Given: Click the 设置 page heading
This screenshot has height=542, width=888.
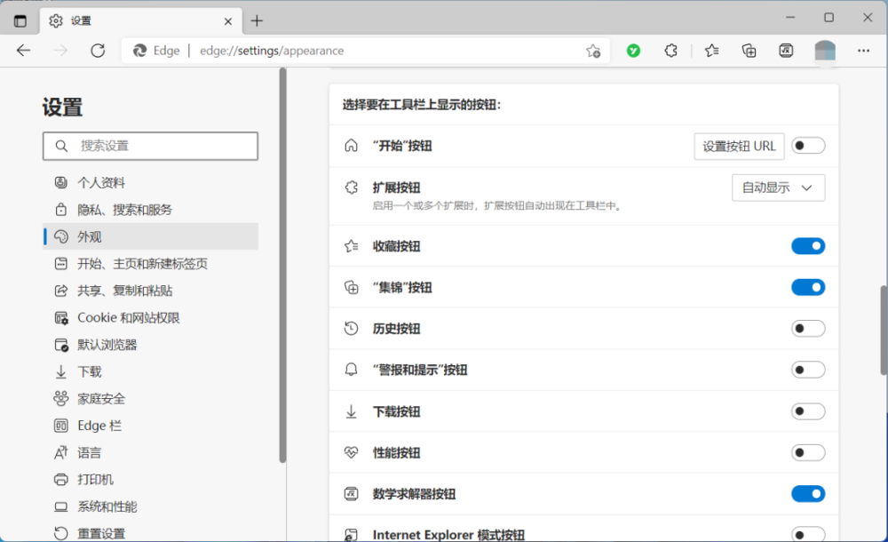Looking at the screenshot, I should (x=62, y=108).
